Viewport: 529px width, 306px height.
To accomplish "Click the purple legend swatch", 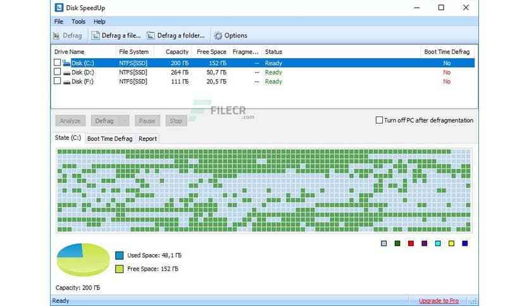I will click(x=425, y=243).
